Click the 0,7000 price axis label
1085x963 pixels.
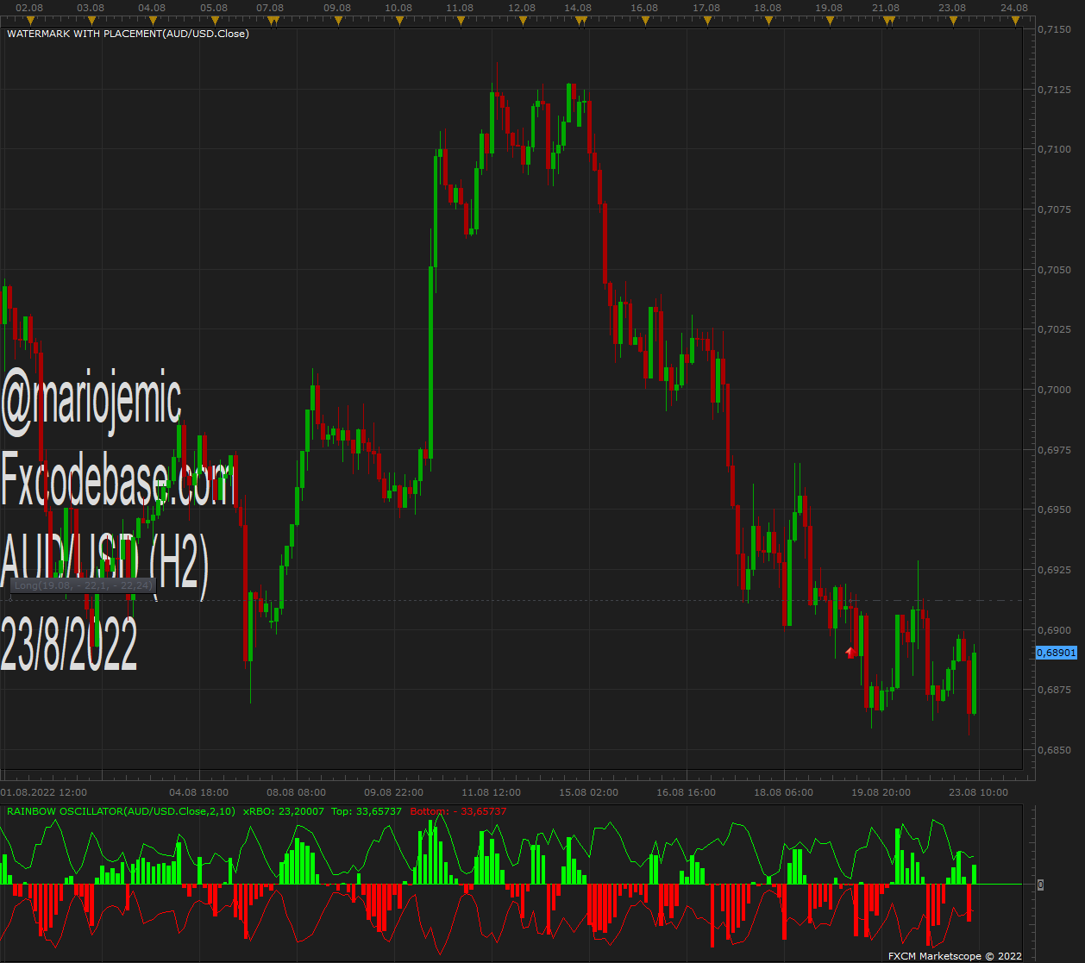[x=1054, y=390]
